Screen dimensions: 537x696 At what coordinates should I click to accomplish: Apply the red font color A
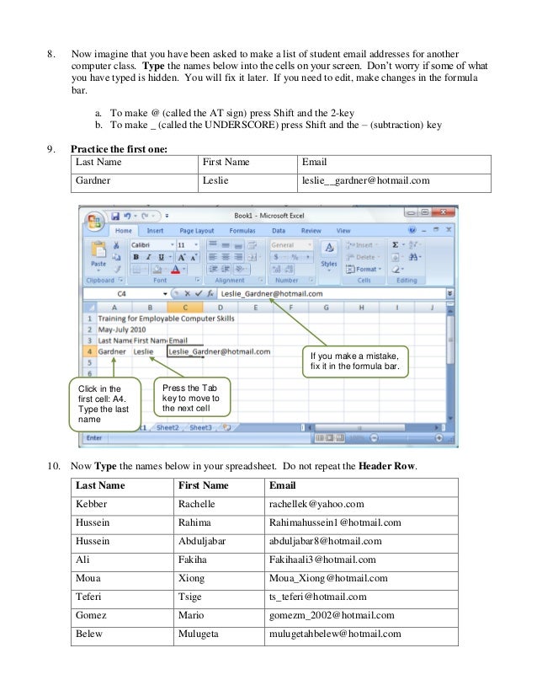[176, 269]
